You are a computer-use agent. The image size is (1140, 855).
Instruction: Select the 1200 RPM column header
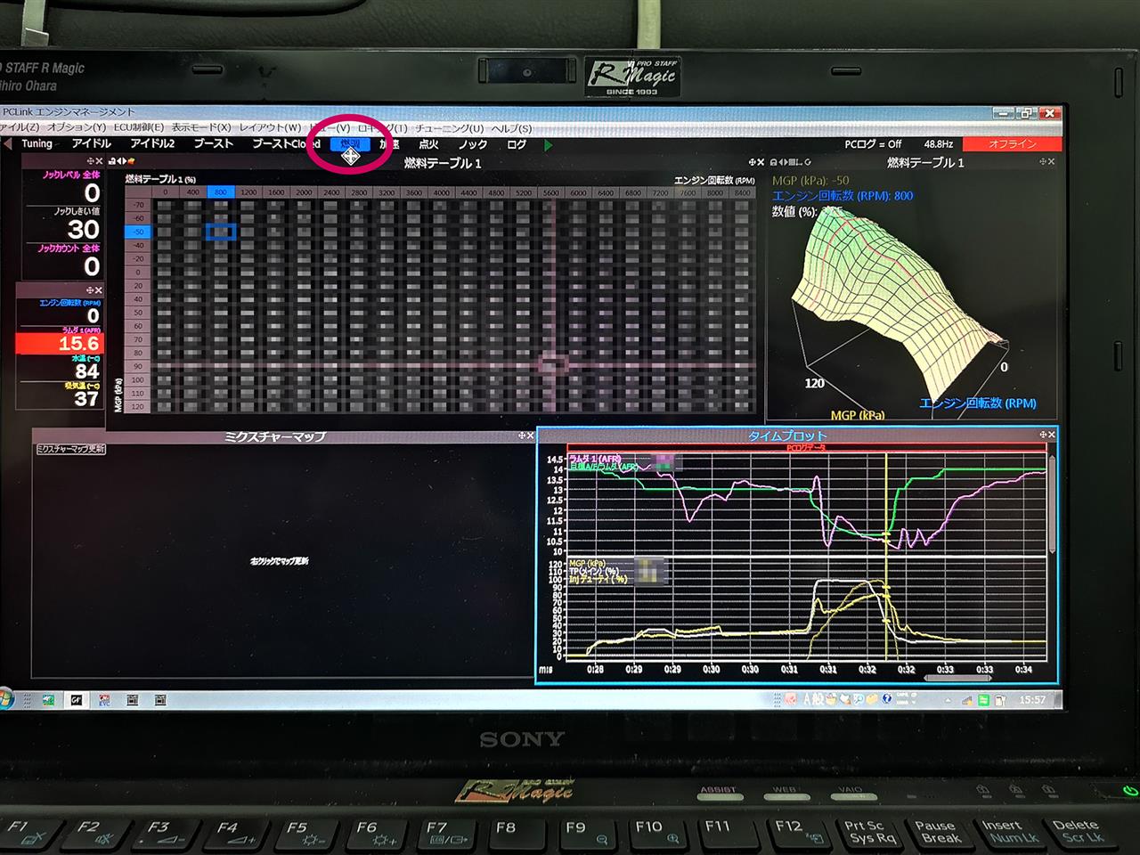pos(248,192)
